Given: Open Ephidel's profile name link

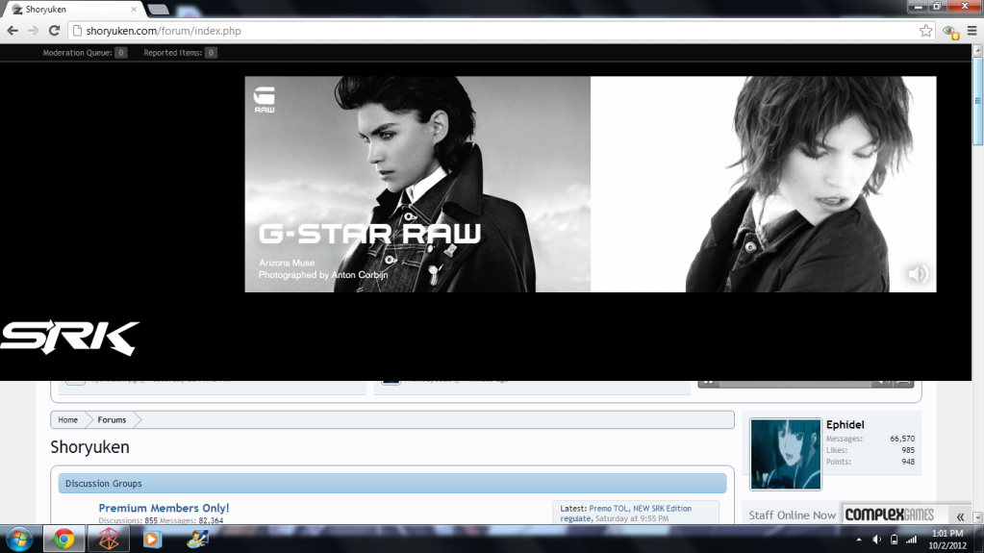Looking at the screenshot, I should pos(845,425).
